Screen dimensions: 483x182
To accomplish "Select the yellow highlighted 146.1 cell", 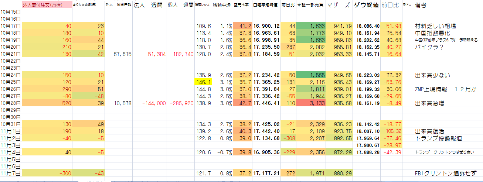I will [203, 82].
